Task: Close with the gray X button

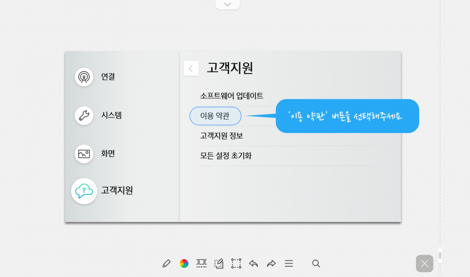Action: coord(425,263)
